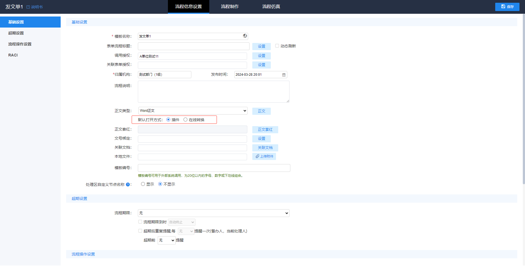
Task: Select the 在线转换 radio option
Action: pos(186,120)
